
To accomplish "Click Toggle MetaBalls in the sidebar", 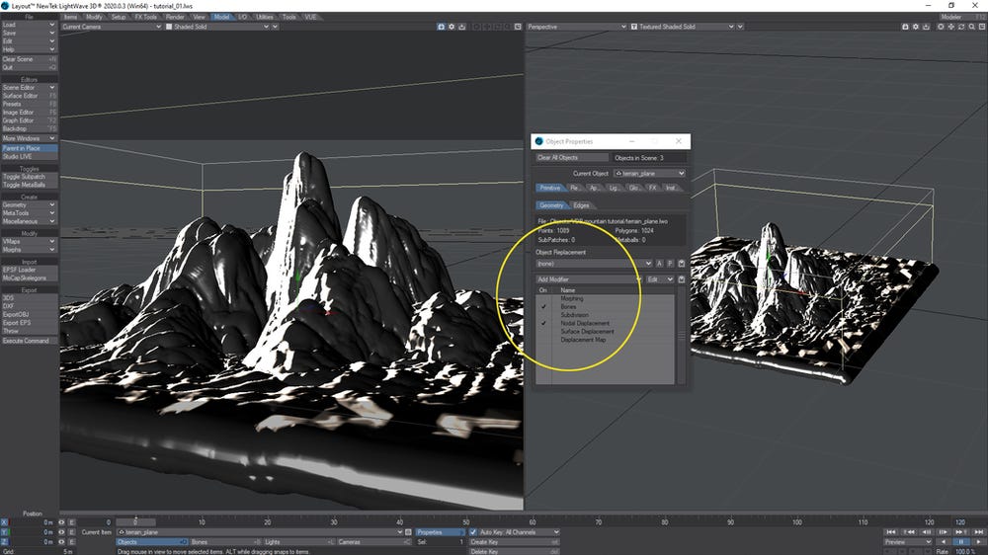I will 29,186.
